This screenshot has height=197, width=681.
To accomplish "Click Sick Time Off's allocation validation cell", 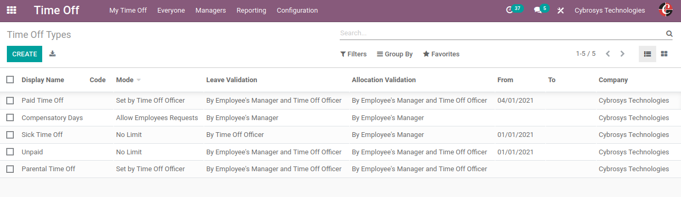I will (x=388, y=134).
